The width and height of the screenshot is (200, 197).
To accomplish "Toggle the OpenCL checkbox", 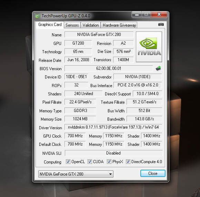I will click(68, 162).
